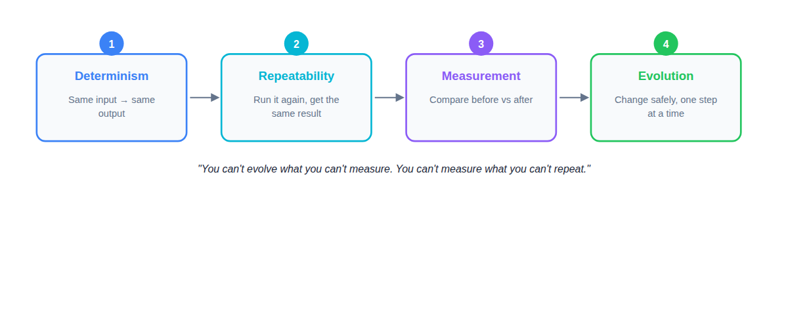Select the Repeatability heading
This screenshot has width=788, height=328.
296,76
